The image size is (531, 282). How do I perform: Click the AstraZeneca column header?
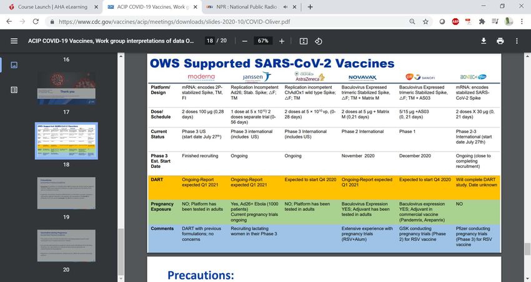pyautogui.click(x=309, y=76)
